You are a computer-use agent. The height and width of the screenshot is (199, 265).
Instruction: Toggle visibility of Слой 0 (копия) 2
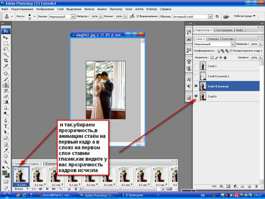click(196, 76)
